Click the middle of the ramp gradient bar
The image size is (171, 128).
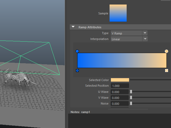coord(122,60)
